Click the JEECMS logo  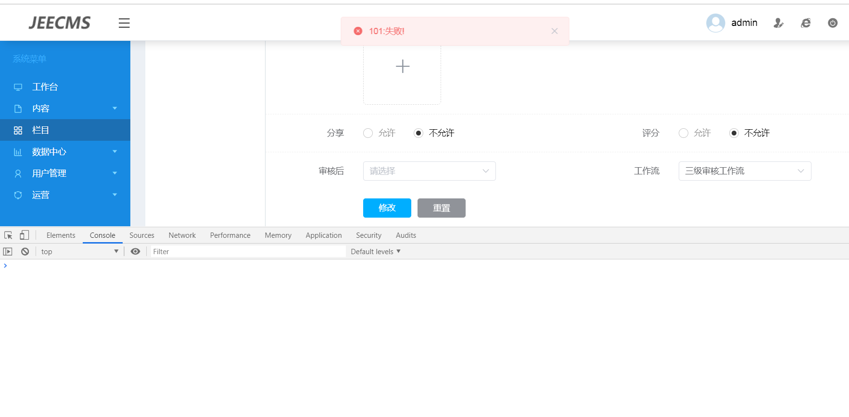click(x=60, y=23)
